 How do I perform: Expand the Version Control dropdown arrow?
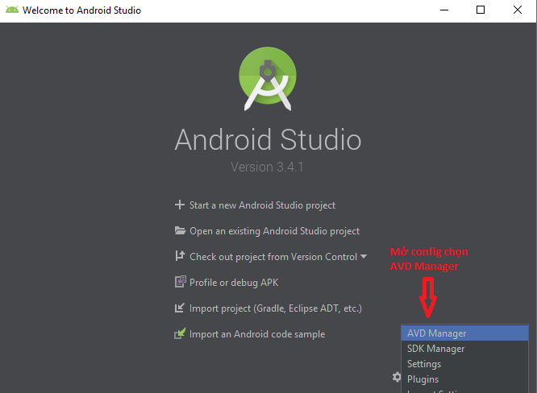(x=364, y=256)
